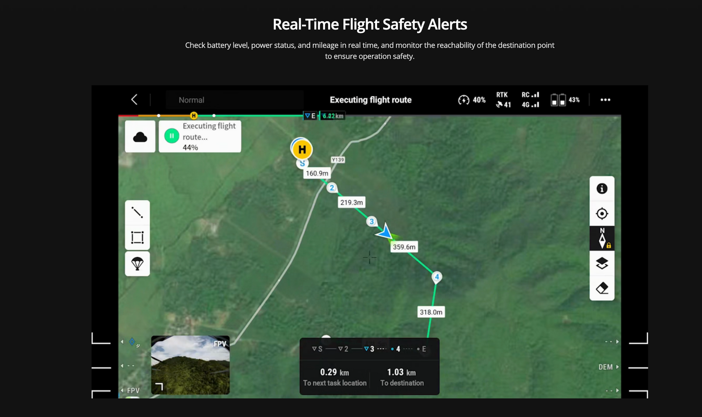Click the back arrow icon
This screenshot has height=417, width=702.
point(134,100)
